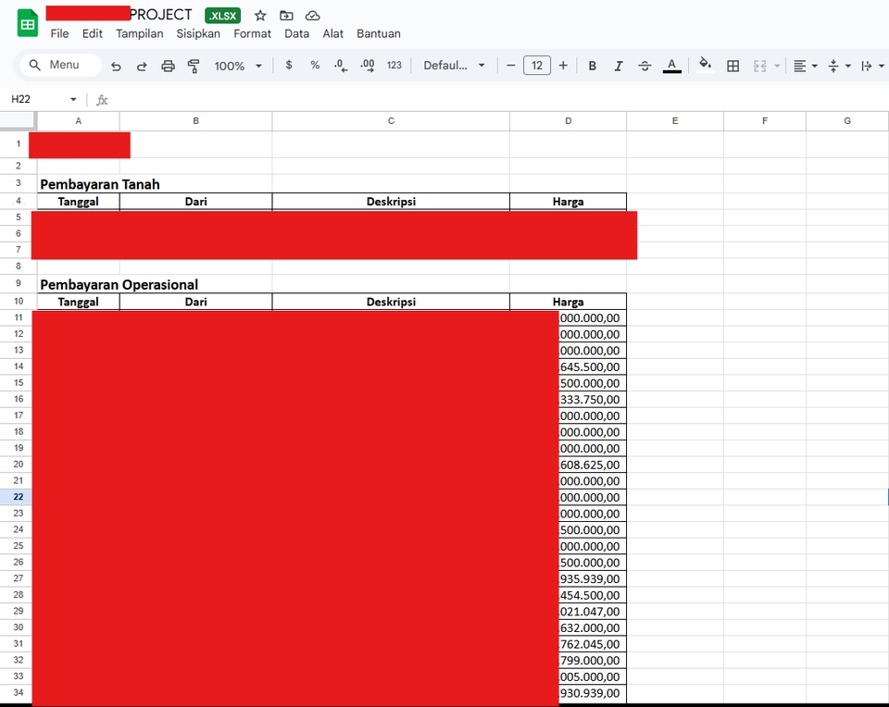889x707 pixels.
Task: Undo the last action
Action: tap(116, 66)
